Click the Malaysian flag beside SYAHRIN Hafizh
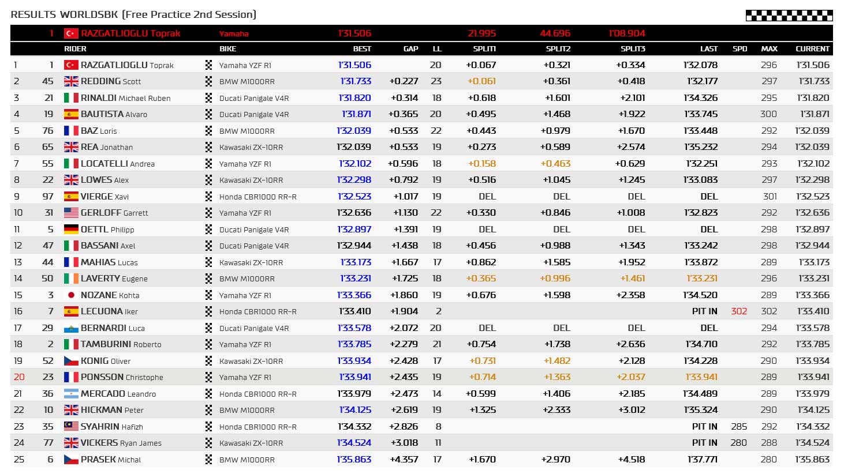Image resolution: width=844 pixels, height=474 pixels. click(71, 427)
